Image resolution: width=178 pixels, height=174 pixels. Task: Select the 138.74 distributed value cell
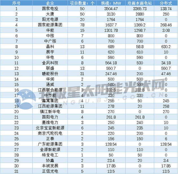coord(166,9)
